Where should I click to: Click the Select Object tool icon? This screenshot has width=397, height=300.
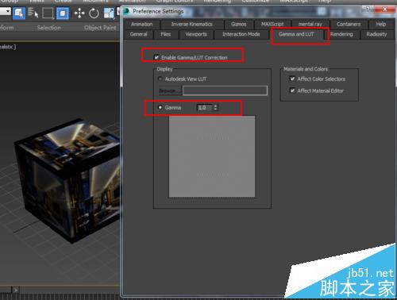coord(19,13)
